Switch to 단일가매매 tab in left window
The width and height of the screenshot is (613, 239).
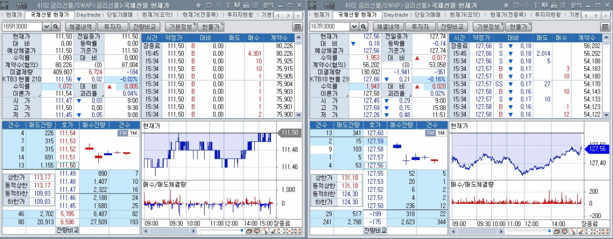[x=120, y=15]
